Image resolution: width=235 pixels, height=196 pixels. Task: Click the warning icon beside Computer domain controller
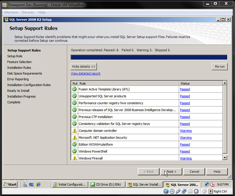pyautogui.click(x=74, y=131)
